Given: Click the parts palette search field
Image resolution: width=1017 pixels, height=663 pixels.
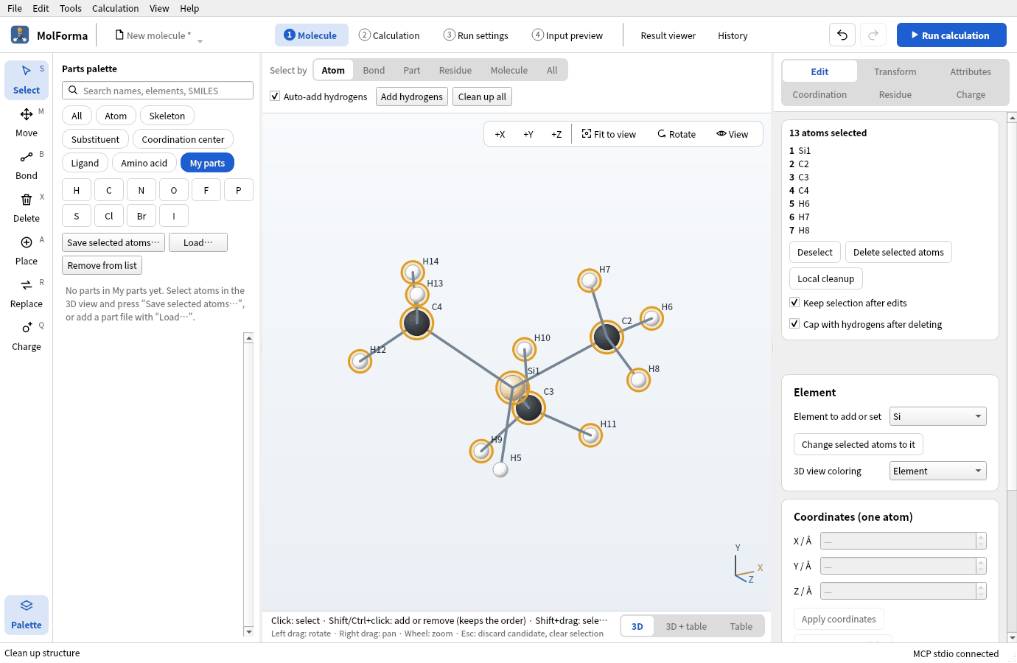Looking at the screenshot, I should [158, 91].
